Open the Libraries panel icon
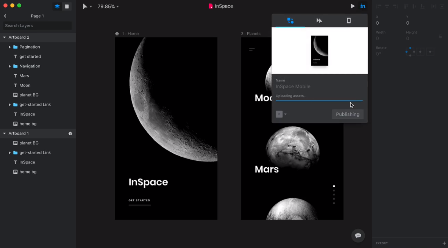This screenshot has width=448, height=248. click(67, 6)
